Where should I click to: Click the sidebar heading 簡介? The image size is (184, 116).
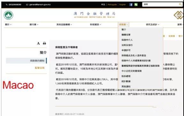[x=43, y=53]
